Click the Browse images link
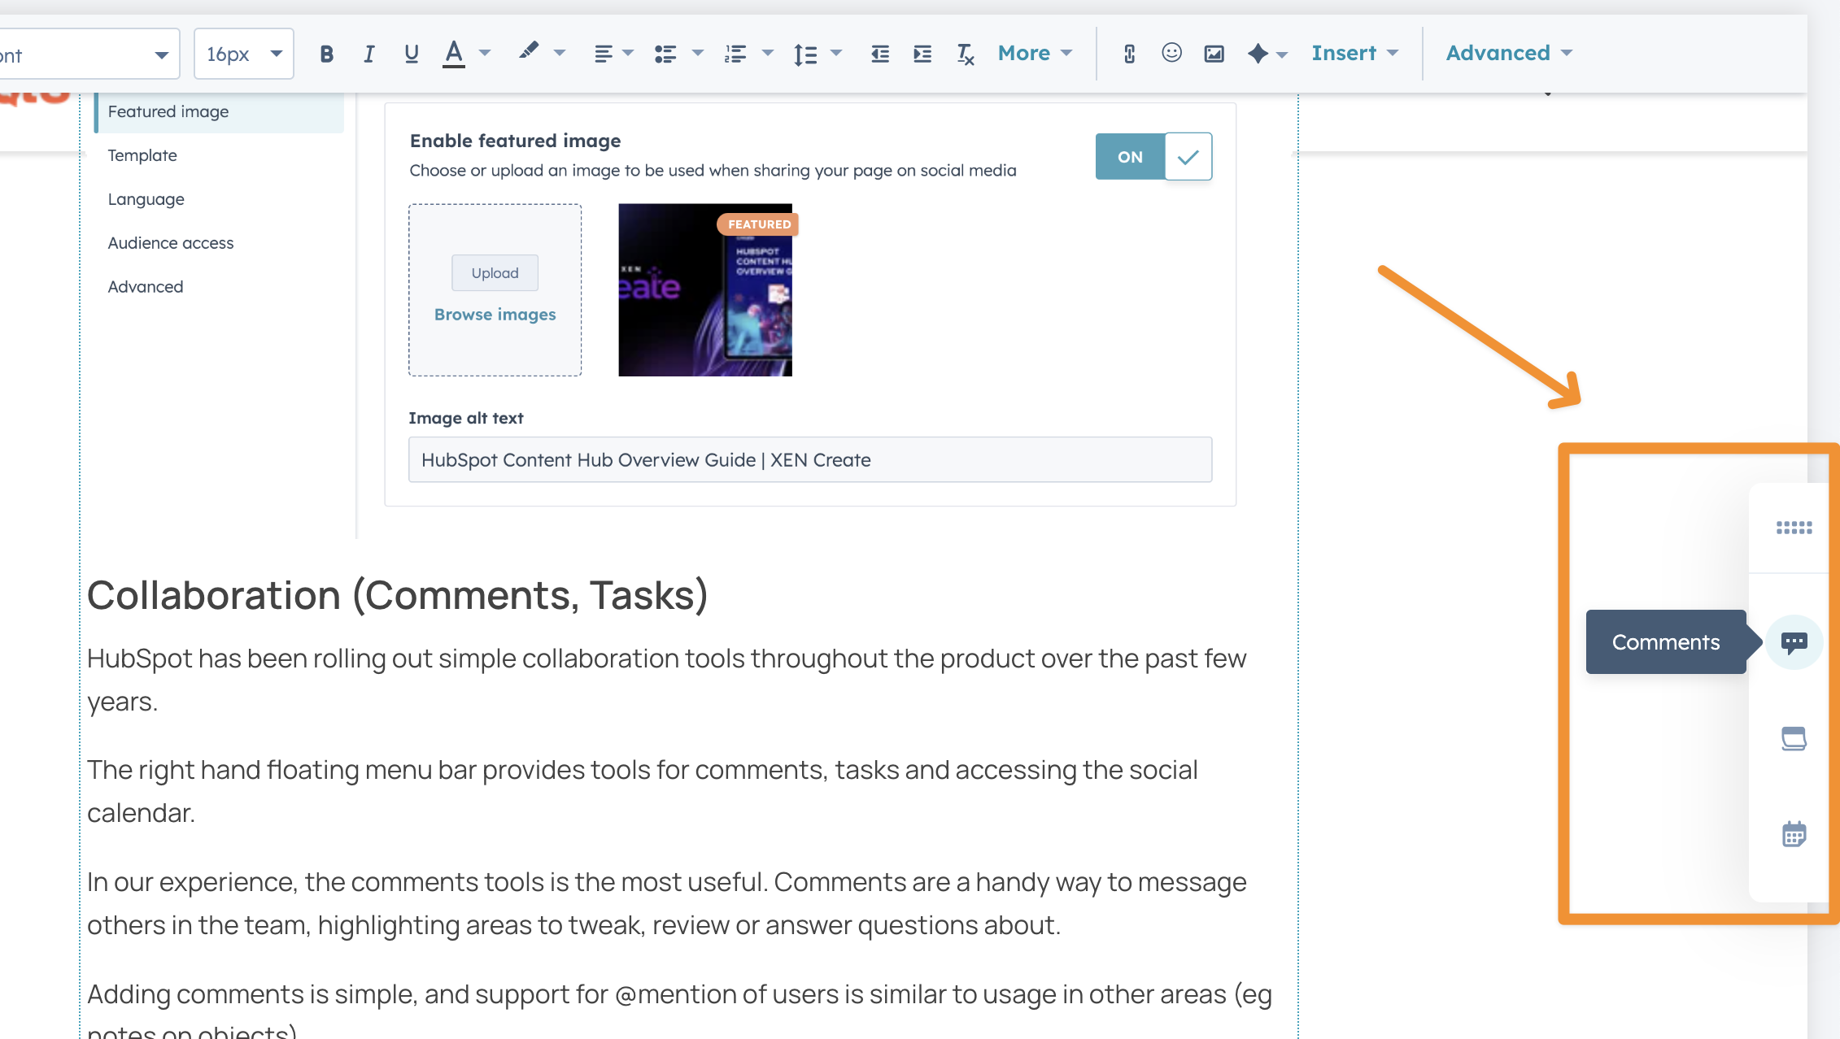 click(x=494, y=313)
